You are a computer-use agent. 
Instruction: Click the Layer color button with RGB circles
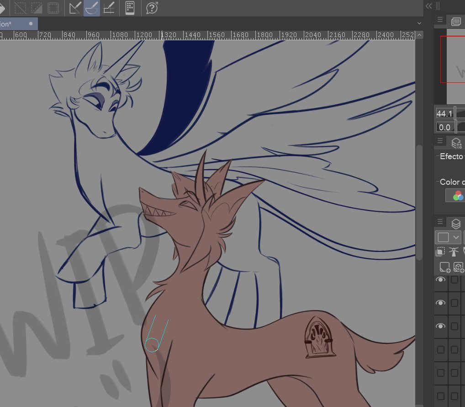click(458, 196)
